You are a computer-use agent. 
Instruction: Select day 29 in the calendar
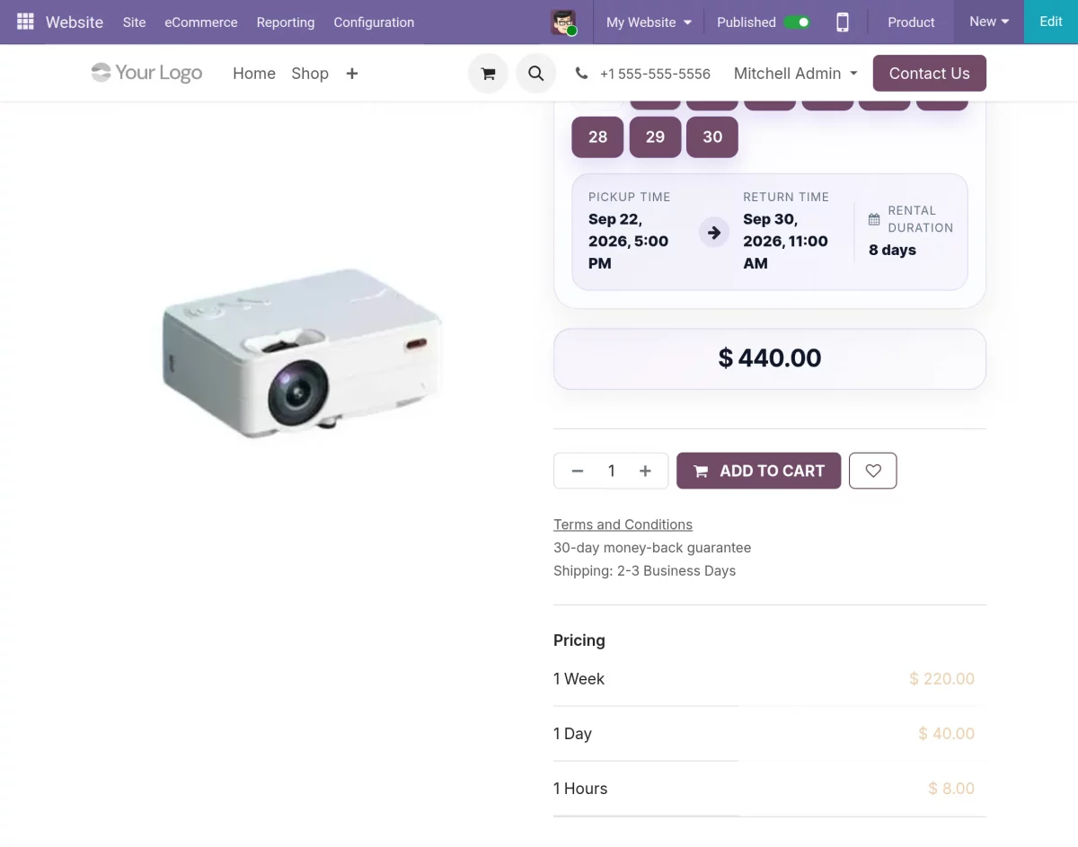(655, 137)
